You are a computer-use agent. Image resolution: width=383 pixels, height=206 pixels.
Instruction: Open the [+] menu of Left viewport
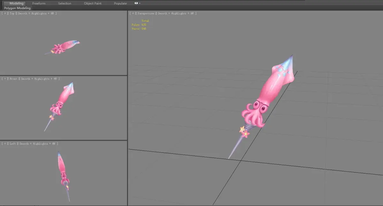point(4,144)
